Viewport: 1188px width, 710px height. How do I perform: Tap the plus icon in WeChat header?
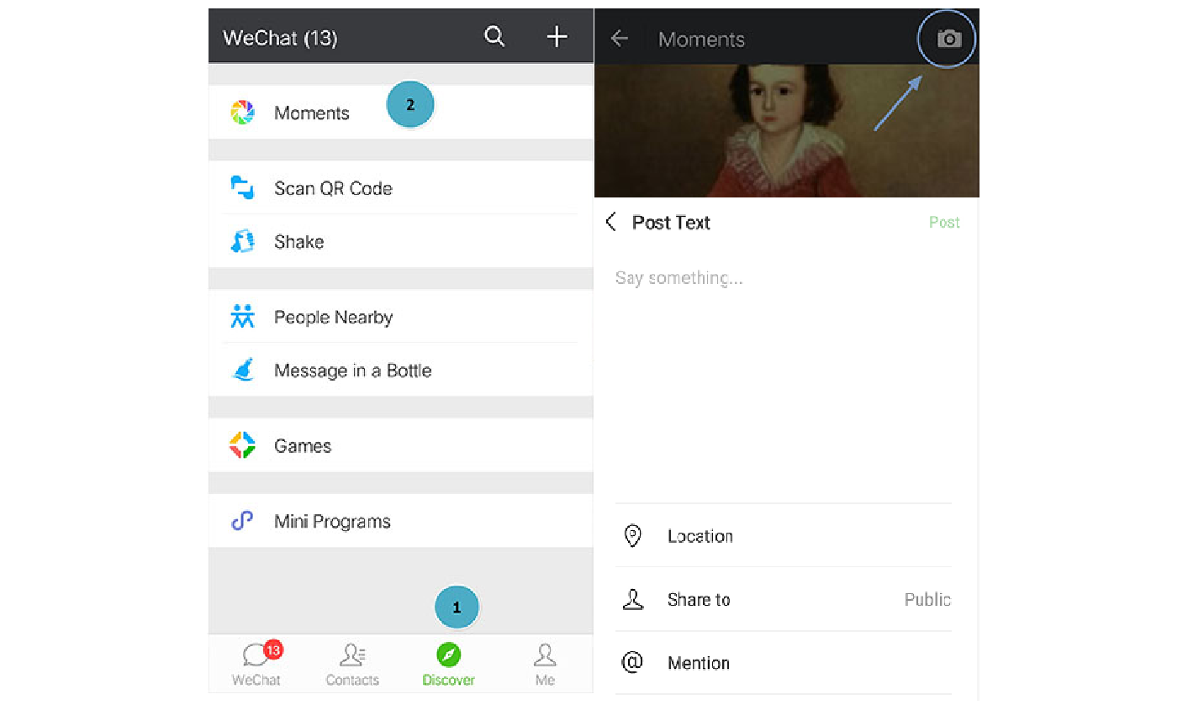(557, 36)
